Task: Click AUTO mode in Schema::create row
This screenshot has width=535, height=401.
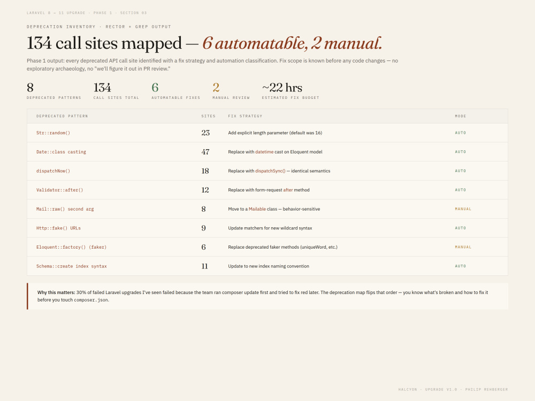Action: (x=460, y=267)
